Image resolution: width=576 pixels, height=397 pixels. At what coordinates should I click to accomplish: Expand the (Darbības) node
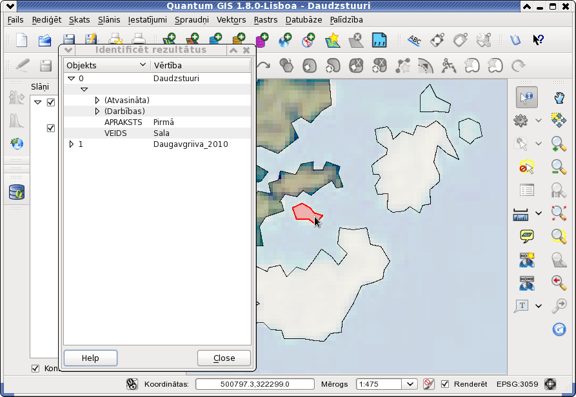[x=97, y=111]
